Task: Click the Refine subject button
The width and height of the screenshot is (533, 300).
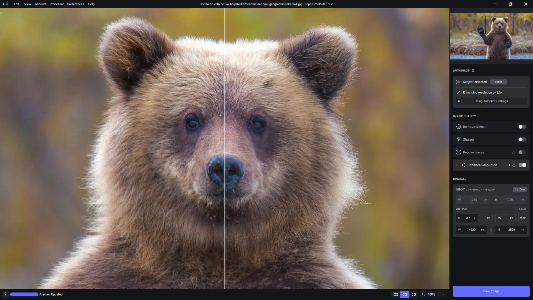Action: pos(498,82)
